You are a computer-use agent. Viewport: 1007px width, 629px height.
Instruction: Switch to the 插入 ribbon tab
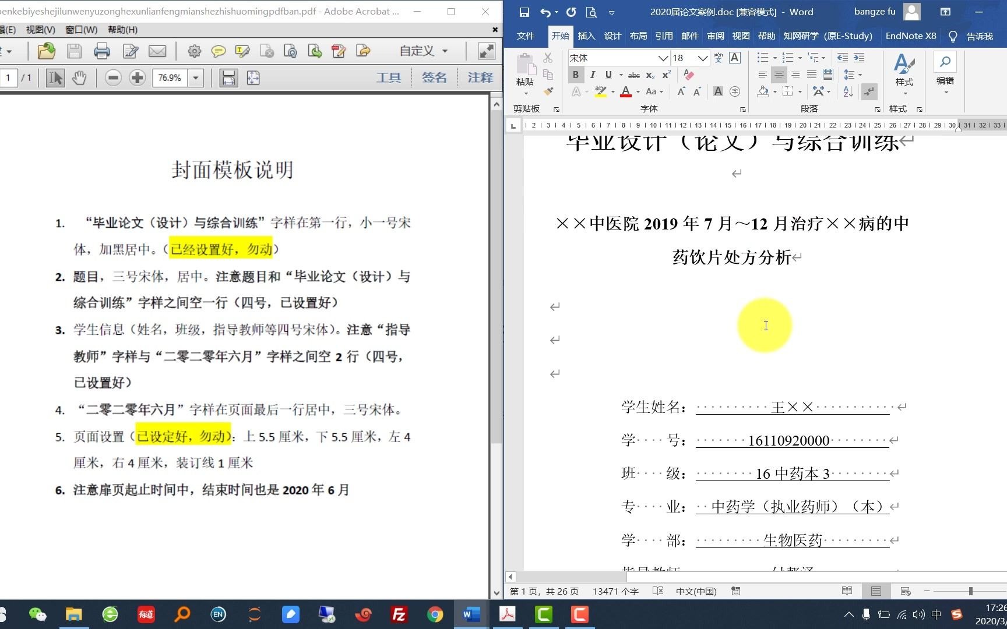[586, 36]
